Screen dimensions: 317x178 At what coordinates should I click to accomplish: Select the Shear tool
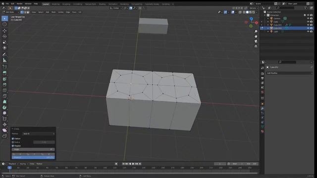(4, 131)
